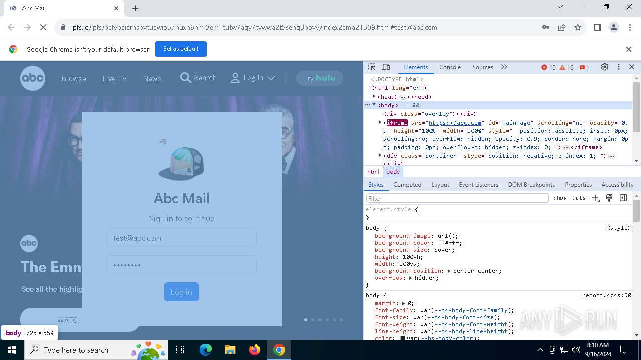Open the Layout tab

[x=440, y=185]
